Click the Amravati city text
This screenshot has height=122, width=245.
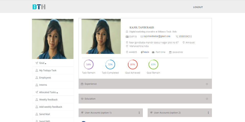(x=190, y=42)
